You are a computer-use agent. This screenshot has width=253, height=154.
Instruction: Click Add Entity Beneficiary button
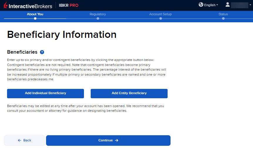(x=129, y=94)
